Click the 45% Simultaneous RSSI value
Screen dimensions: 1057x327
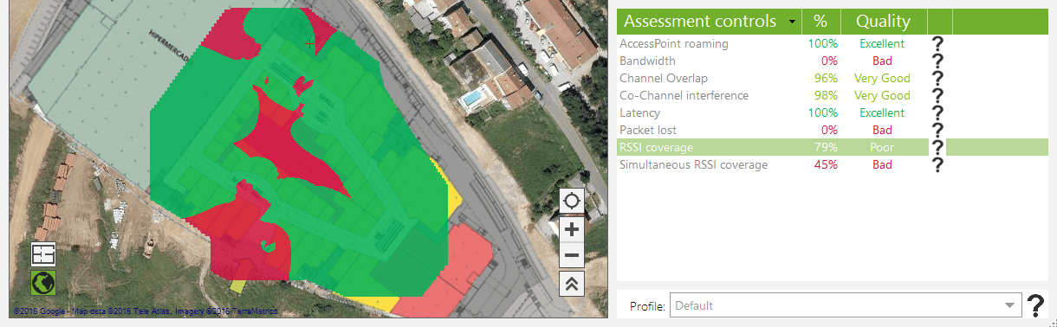[x=826, y=164]
